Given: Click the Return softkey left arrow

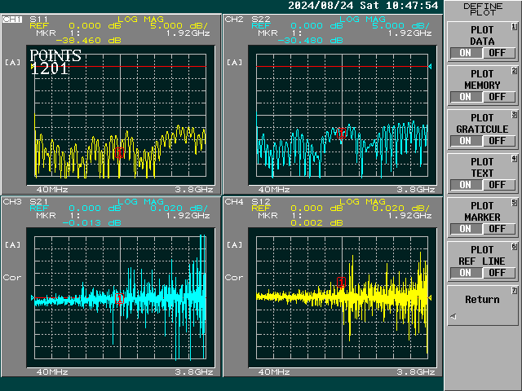Looking at the screenshot, I should (453, 316).
